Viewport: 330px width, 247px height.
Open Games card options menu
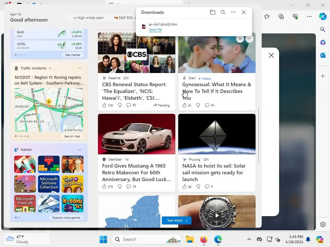[x=80, y=150]
